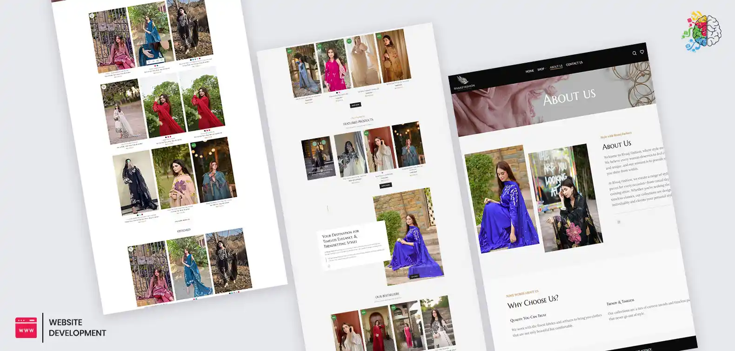Click green badge on golden dress product
The image size is (735, 351).
pos(379,36)
